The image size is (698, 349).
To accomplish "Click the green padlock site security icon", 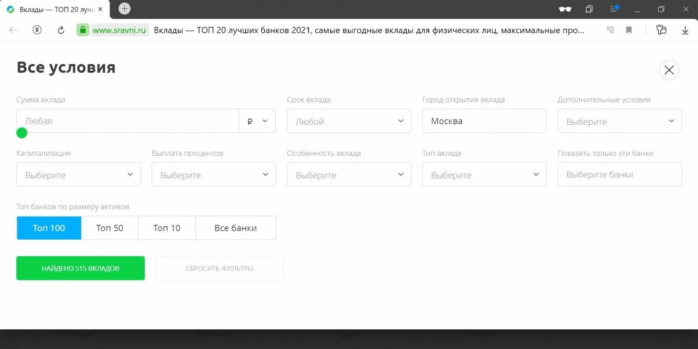I will 83,30.
